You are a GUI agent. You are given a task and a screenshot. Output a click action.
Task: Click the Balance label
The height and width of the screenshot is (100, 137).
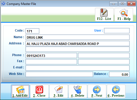(x=101, y=74)
